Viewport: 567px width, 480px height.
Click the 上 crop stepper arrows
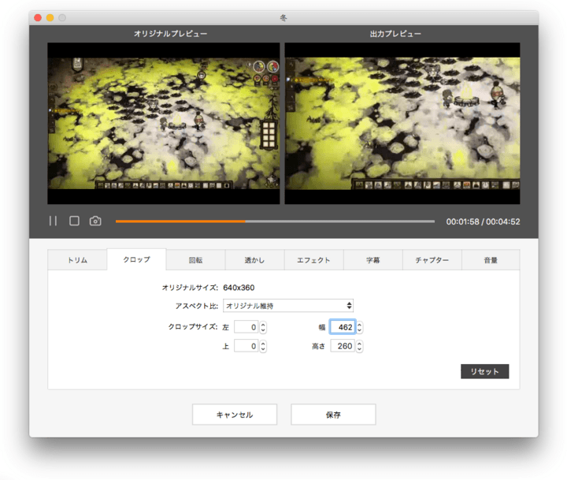[263, 346]
